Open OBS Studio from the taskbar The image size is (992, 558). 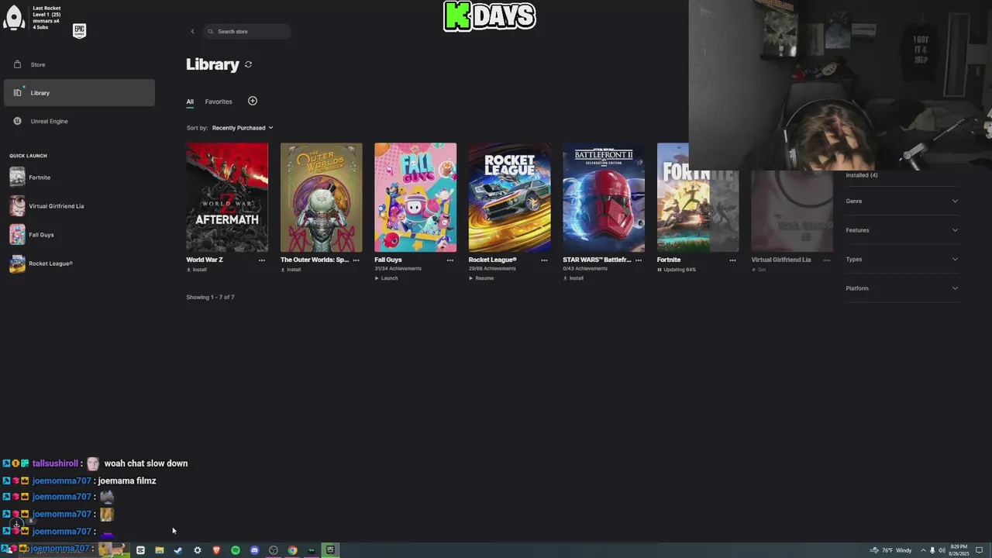[x=274, y=550]
